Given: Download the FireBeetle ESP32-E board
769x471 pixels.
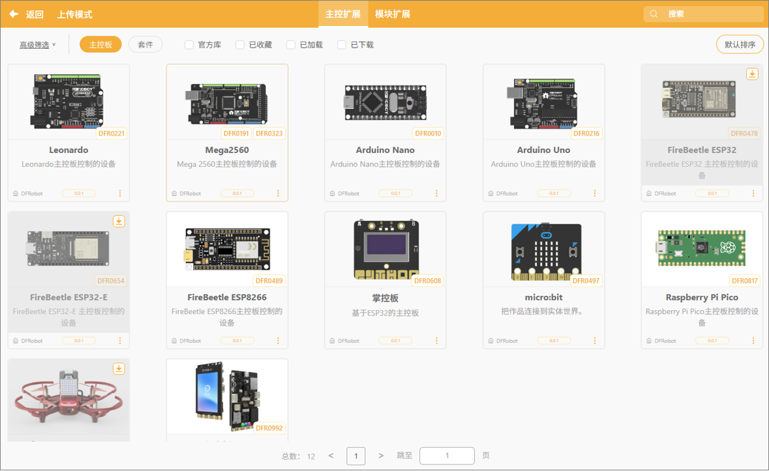Looking at the screenshot, I should [119, 221].
